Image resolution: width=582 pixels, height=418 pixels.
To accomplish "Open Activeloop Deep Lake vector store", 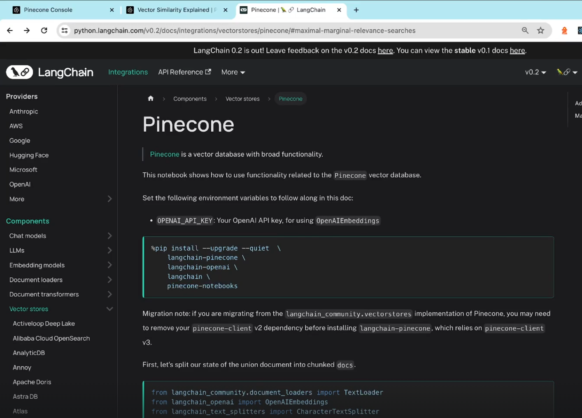I will tap(44, 323).
